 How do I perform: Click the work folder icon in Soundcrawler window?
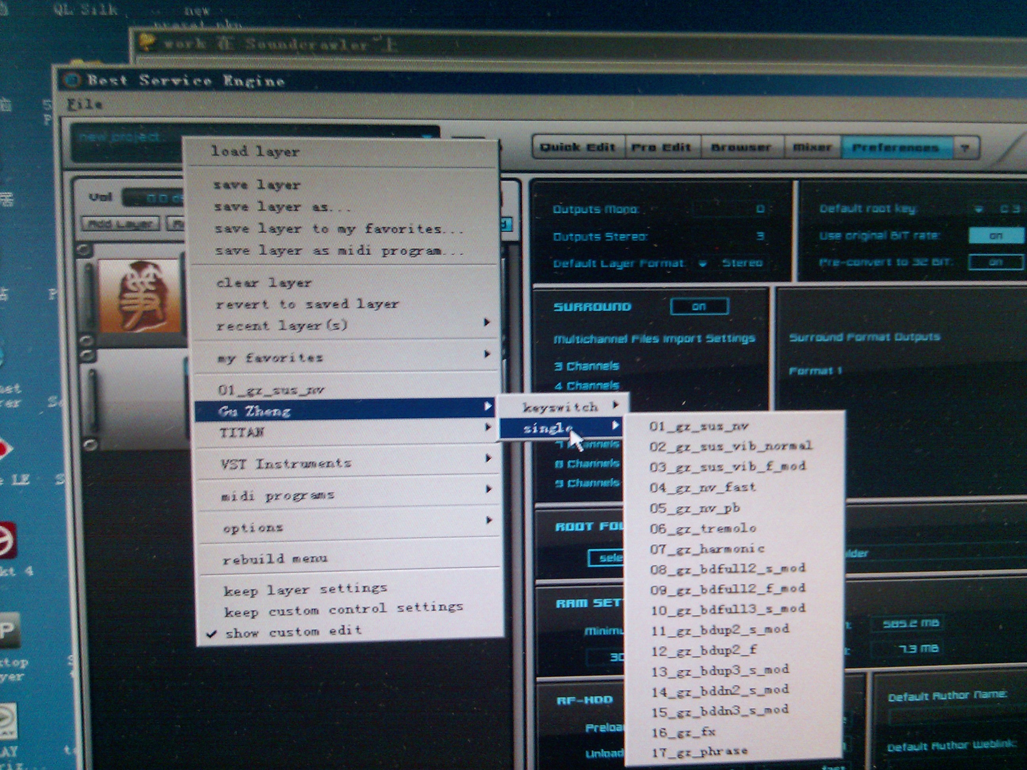click(148, 42)
